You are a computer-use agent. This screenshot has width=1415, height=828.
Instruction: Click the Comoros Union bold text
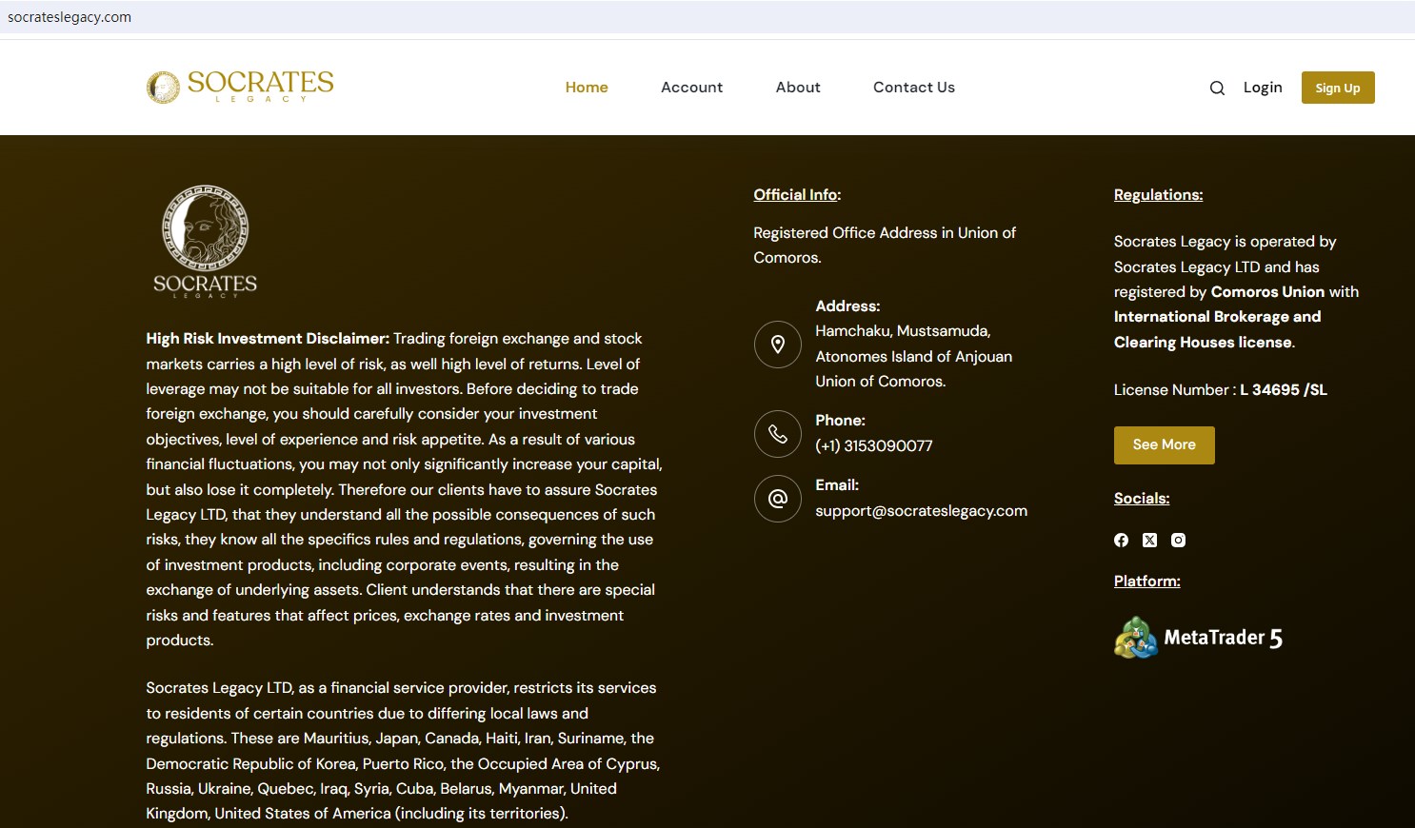[x=1267, y=292]
